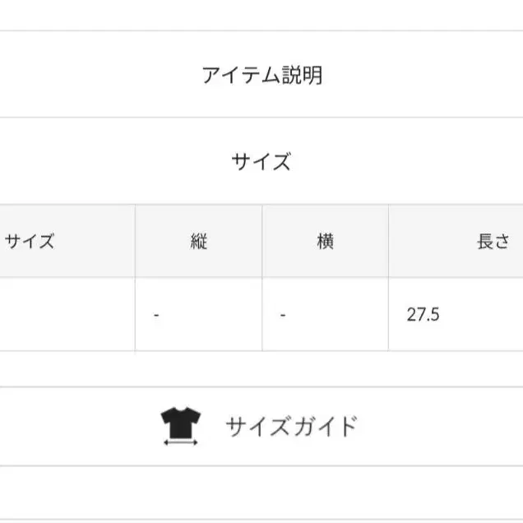Click the dash in the 縦 column
523x523 pixels.
point(156,314)
